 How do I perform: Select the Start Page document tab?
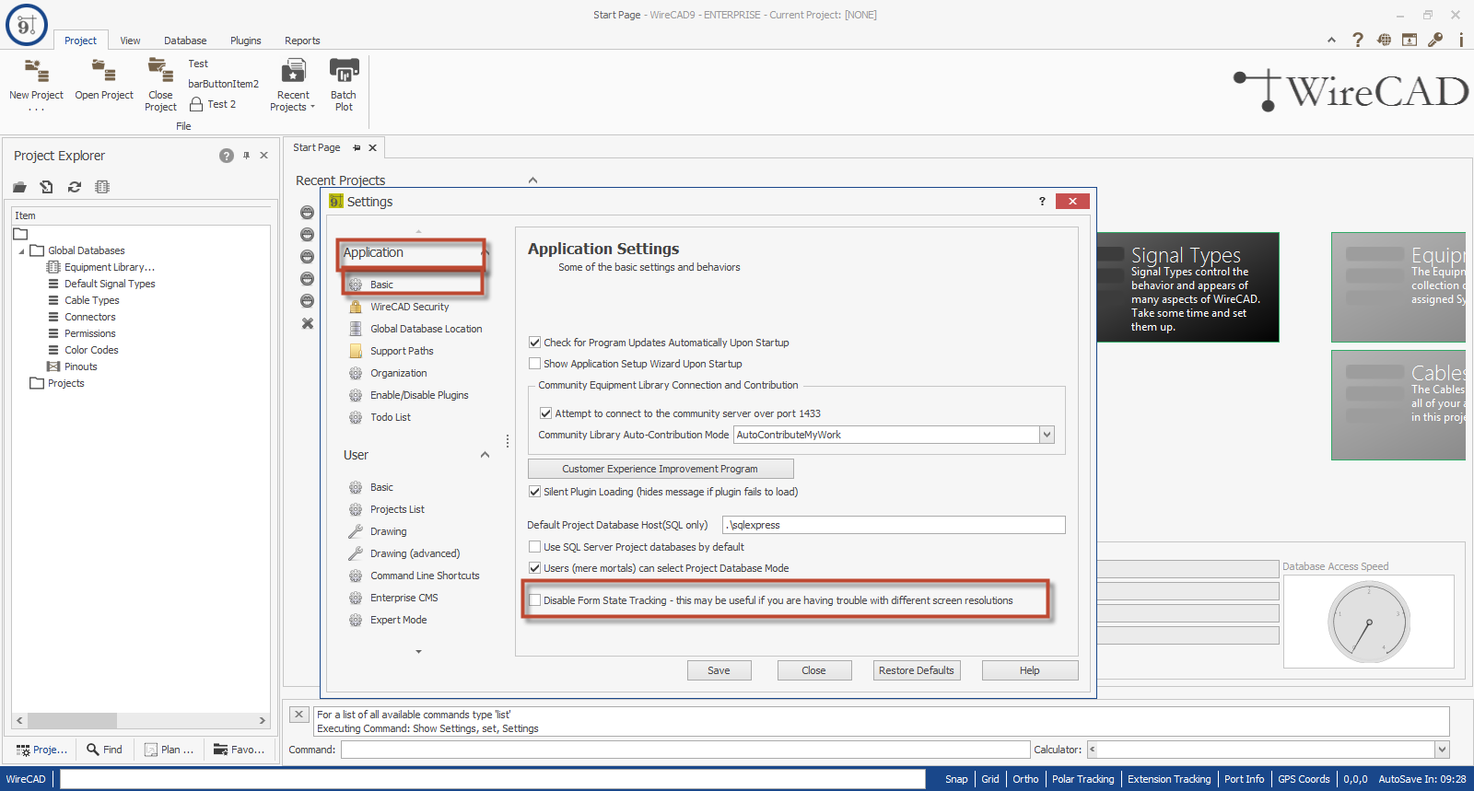(316, 147)
